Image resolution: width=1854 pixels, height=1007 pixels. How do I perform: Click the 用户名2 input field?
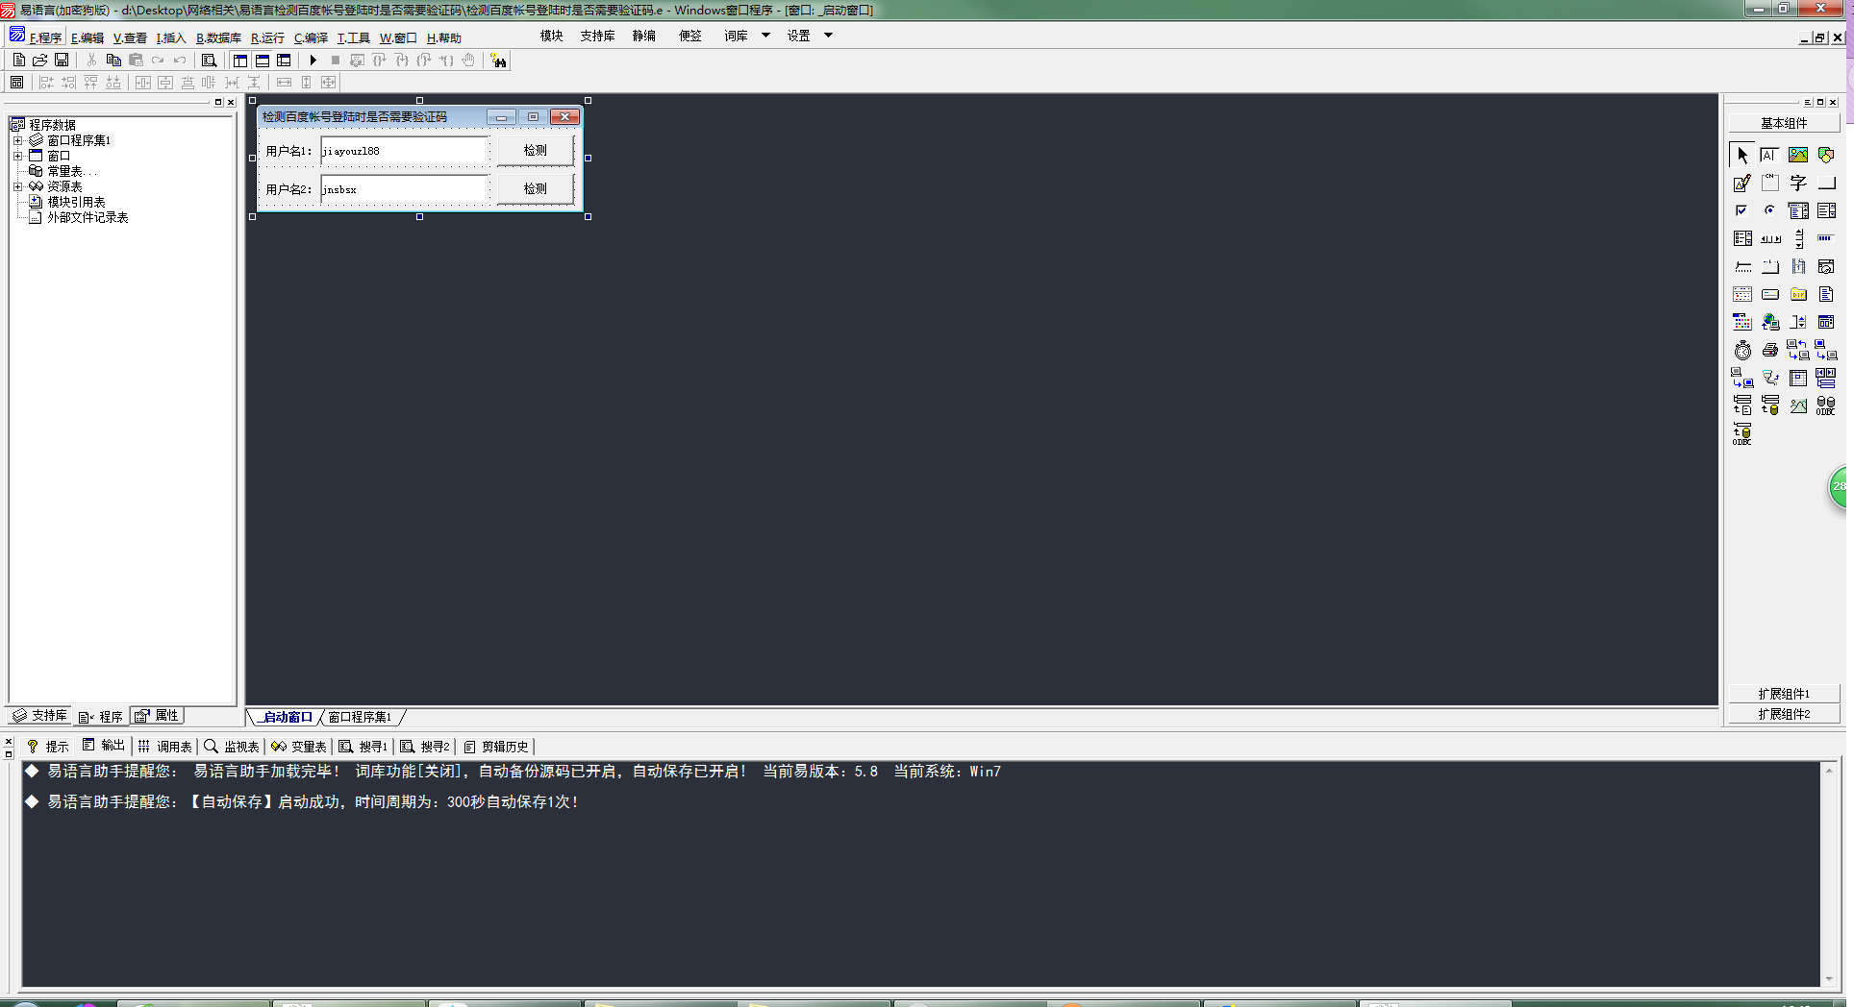click(x=405, y=189)
